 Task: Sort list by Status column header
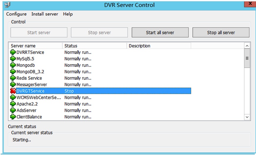(95, 46)
